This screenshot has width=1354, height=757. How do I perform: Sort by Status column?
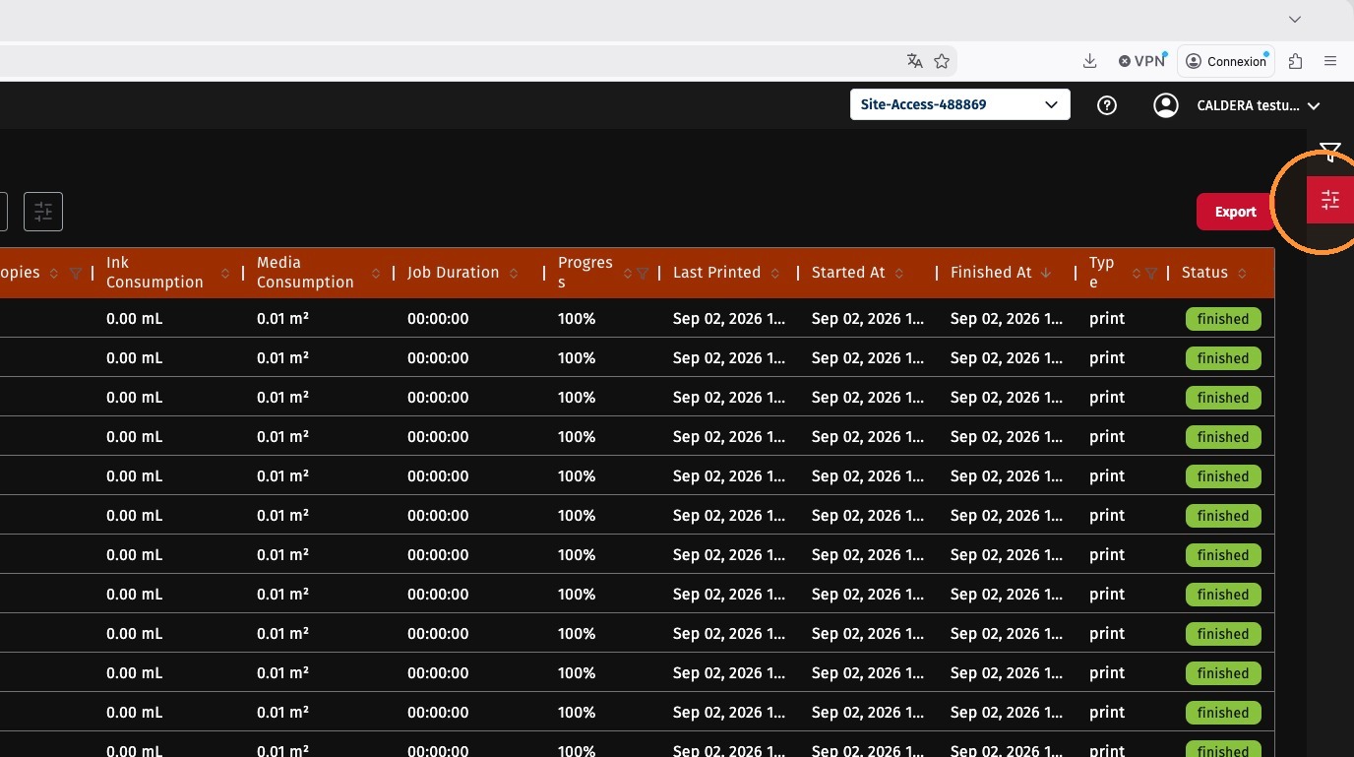click(1243, 273)
